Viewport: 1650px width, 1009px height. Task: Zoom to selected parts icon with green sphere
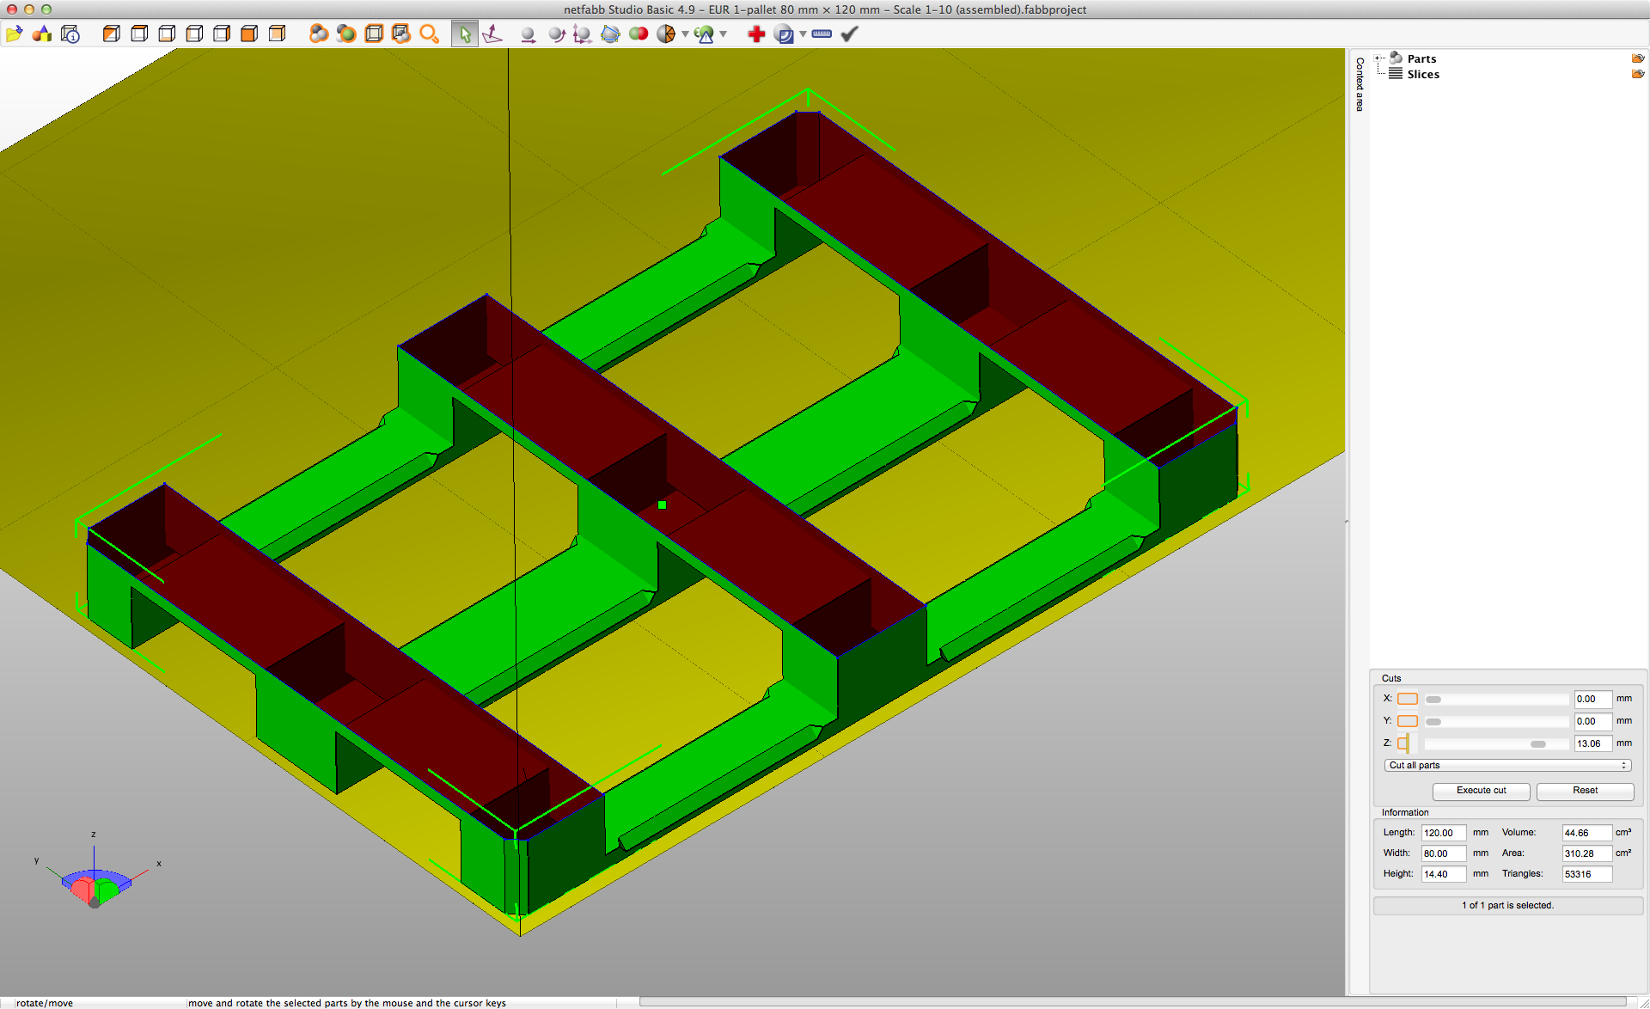point(346,34)
